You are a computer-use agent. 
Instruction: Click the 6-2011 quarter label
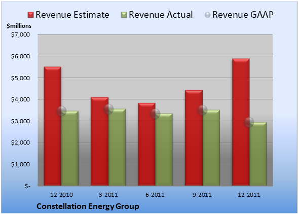tap(155, 195)
